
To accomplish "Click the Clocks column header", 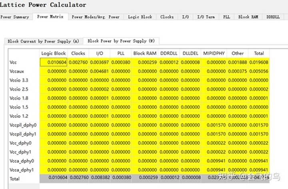I will (78, 53).
